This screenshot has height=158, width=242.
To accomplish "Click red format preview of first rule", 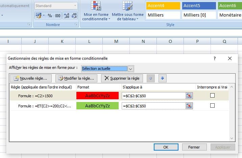I will [97, 96].
